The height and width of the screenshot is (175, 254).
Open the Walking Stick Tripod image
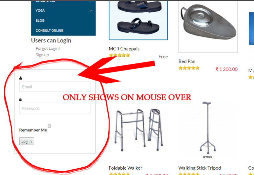tap(208, 130)
